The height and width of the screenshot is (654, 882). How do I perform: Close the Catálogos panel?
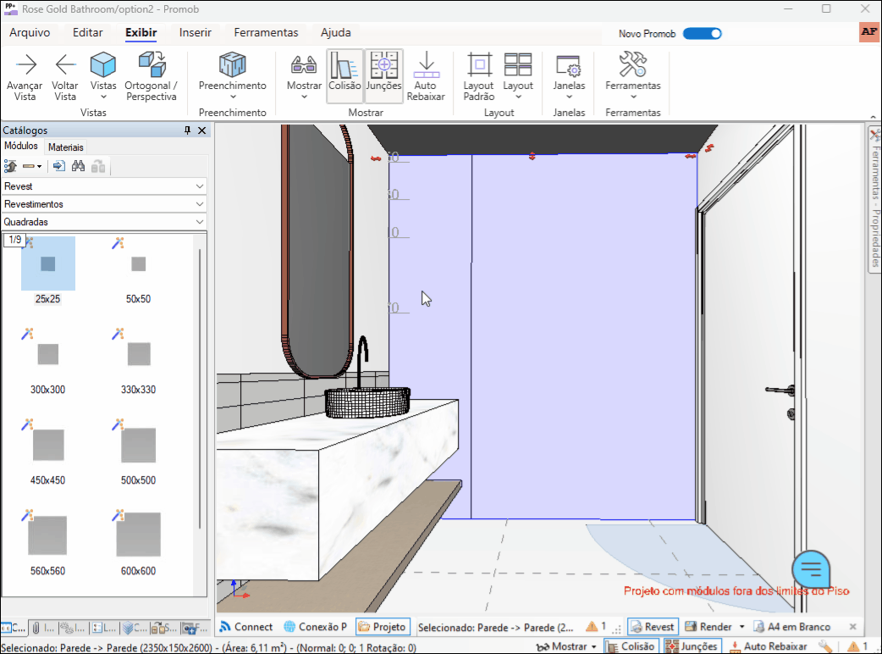tap(202, 130)
